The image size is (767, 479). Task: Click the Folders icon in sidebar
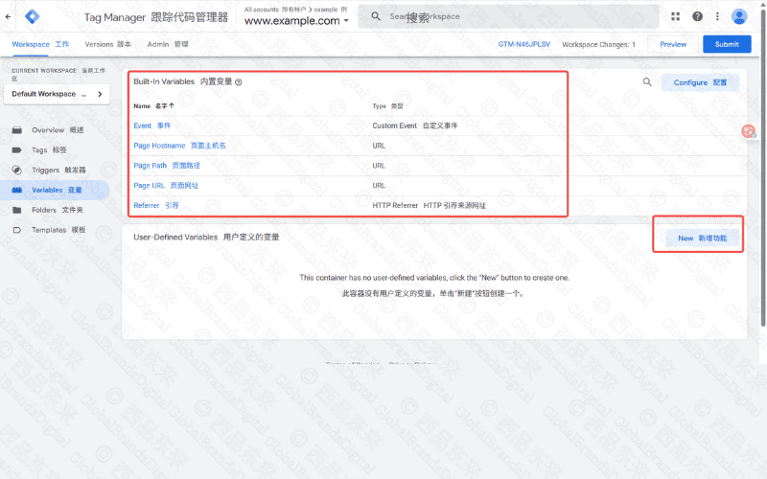coord(17,210)
